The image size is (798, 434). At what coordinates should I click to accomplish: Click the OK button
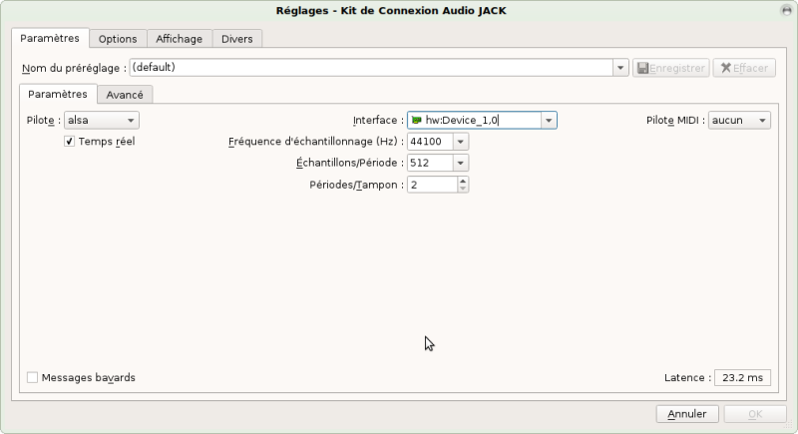click(755, 414)
